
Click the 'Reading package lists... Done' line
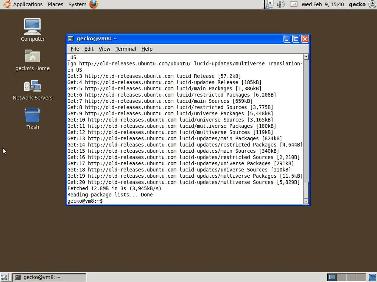[x=110, y=195]
